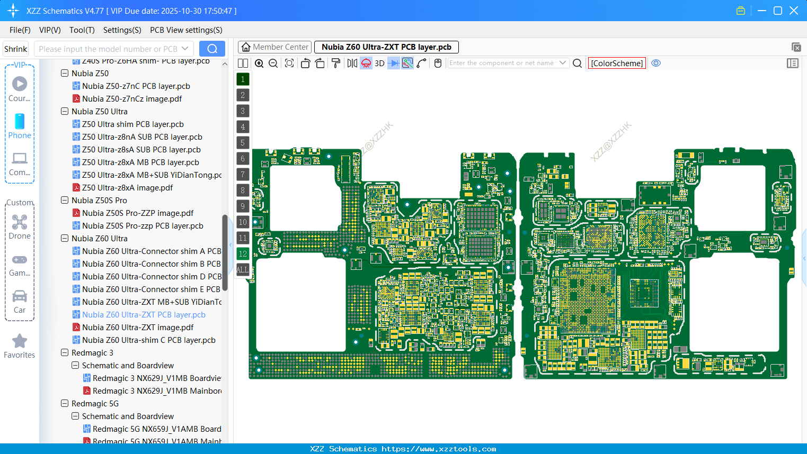Toggle the right side panel view
This screenshot has height=454, width=807.
coord(793,63)
